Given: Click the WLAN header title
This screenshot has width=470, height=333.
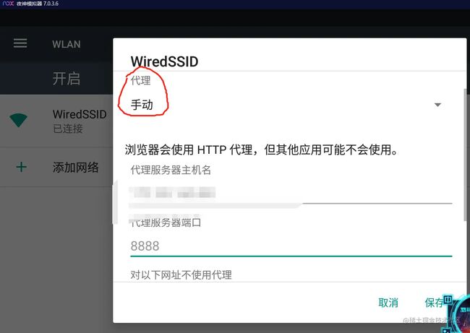Looking at the screenshot, I should click(67, 44).
